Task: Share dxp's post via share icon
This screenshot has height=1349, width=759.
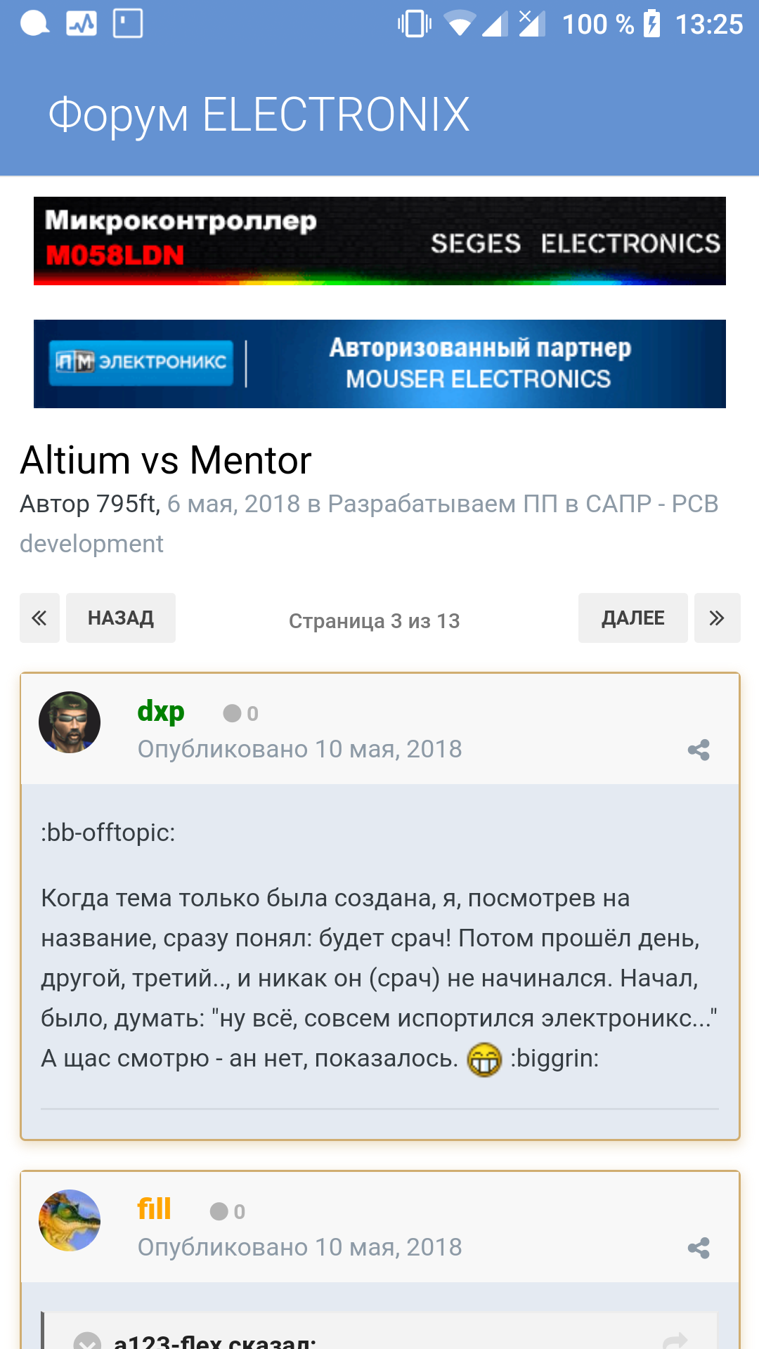Action: (x=699, y=750)
